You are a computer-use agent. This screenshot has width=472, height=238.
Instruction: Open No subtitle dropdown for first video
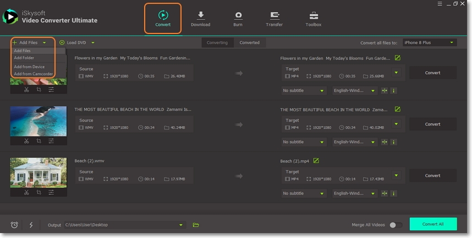tap(304, 90)
